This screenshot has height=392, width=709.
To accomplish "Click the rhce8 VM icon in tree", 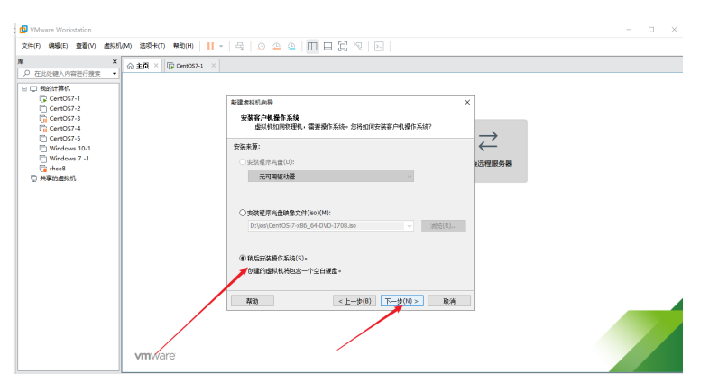I will coord(43,168).
